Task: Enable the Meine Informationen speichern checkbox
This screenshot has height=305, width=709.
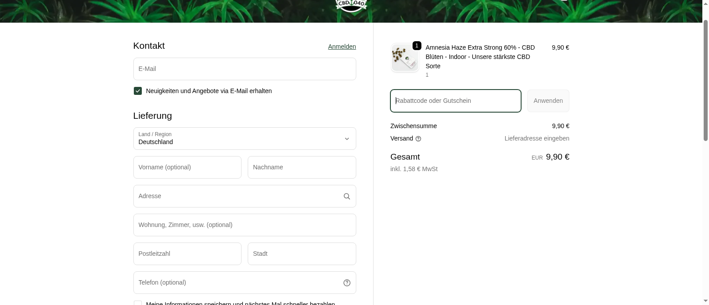Action: coord(138,303)
